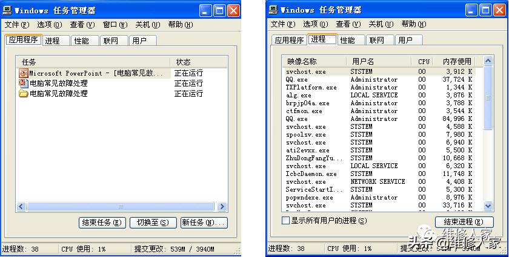Enable 显示所有用户的进程 checkbox
509x257 pixels.
coord(285,221)
